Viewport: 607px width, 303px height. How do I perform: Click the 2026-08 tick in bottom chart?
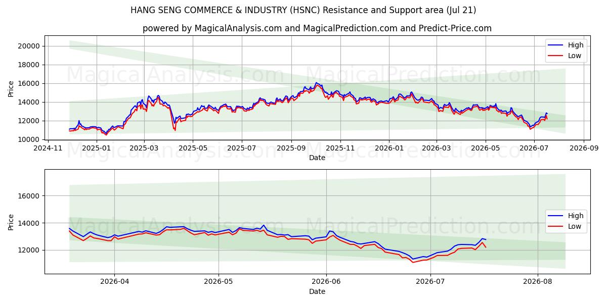coord(538,282)
